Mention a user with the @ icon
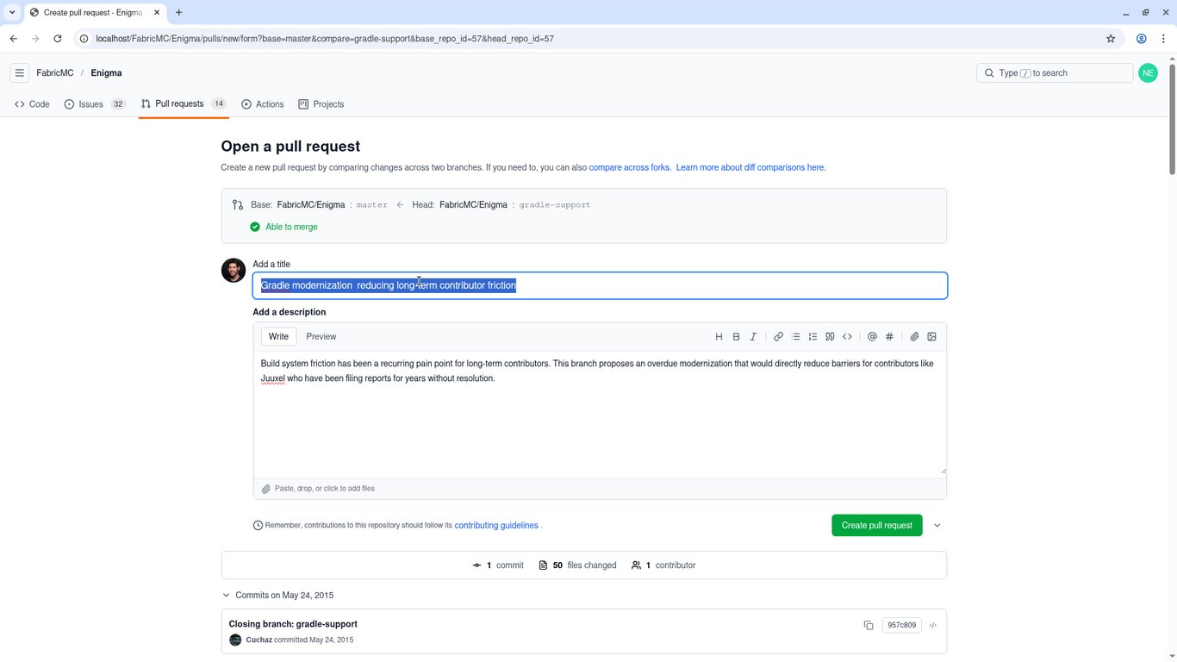Screen dimensions: 1177x662 pos(872,337)
